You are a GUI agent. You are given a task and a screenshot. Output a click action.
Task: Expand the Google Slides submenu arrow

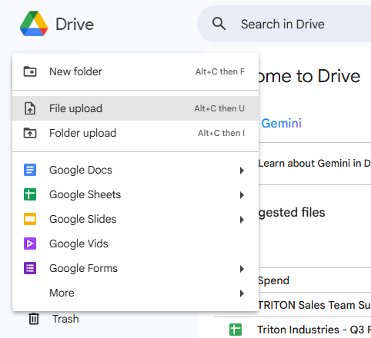[x=242, y=220]
